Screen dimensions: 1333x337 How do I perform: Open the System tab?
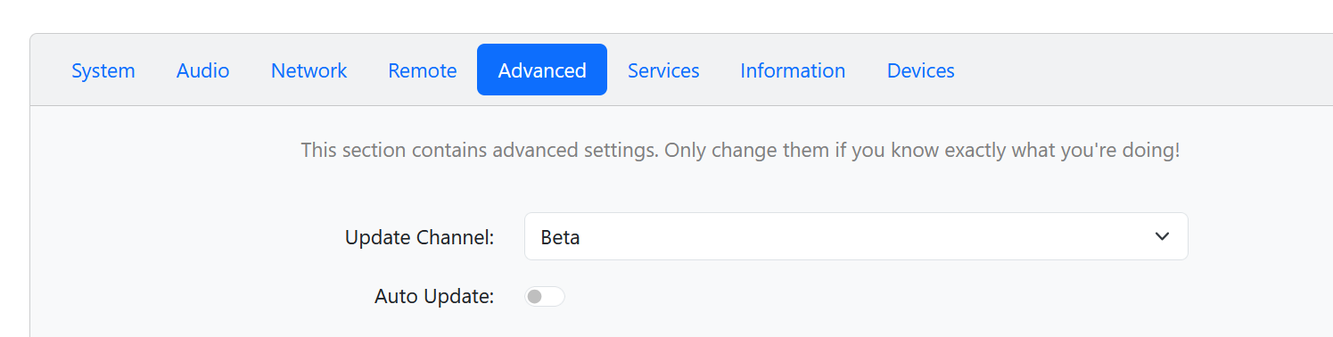click(103, 70)
